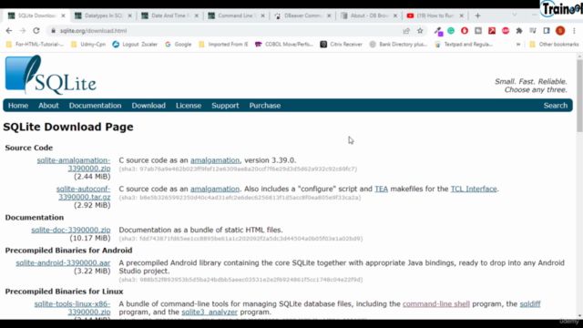Open the Chrome three-dot menu
This screenshot has height=328, width=583.
(x=574, y=31)
